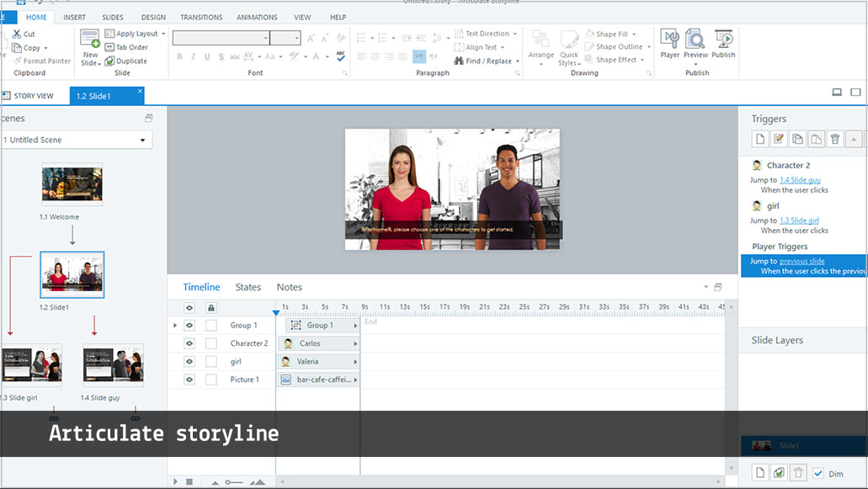Switch to the States tab
Image resolution: width=868 pixels, height=489 pixels.
[x=248, y=287]
